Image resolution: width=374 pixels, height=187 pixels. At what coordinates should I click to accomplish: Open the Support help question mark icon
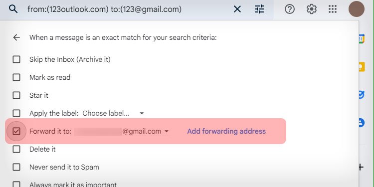click(290, 9)
